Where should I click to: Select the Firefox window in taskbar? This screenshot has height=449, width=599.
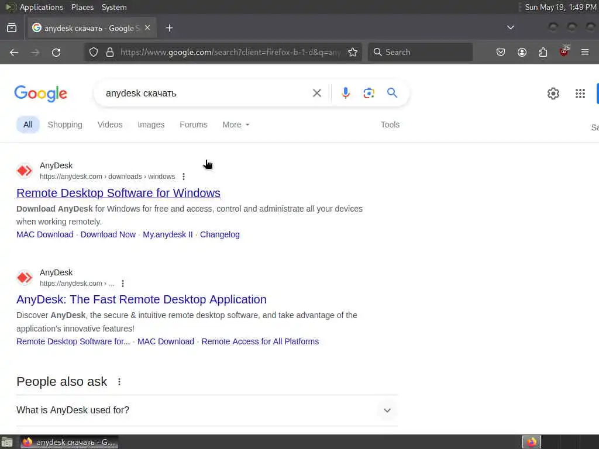pyautogui.click(x=69, y=442)
